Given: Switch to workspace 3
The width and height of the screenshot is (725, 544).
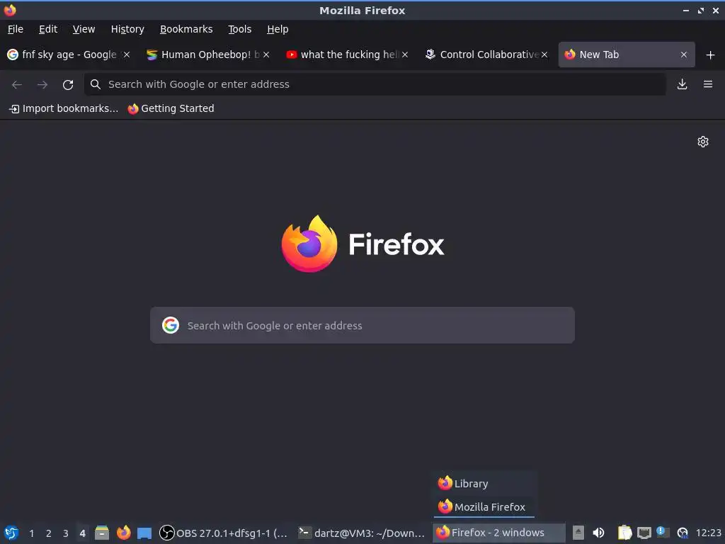Looking at the screenshot, I should click(66, 533).
